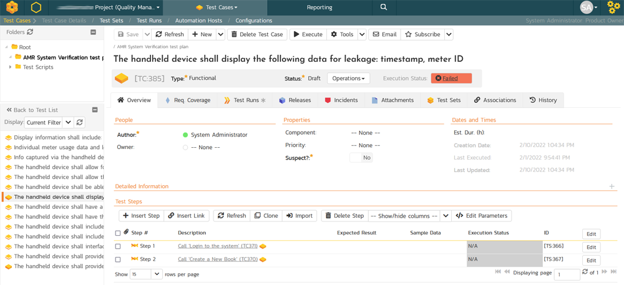Click the Insert Step button
Viewport: 624px width, 285px height.
click(x=141, y=216)
